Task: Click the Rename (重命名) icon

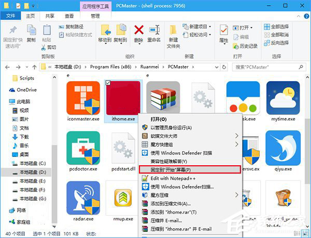Action: tap(154, 30)
